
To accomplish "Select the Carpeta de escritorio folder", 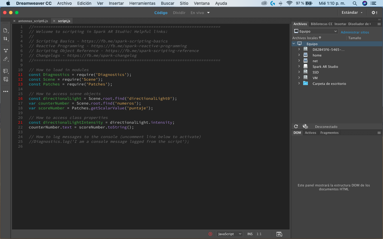I will (329, 84).
